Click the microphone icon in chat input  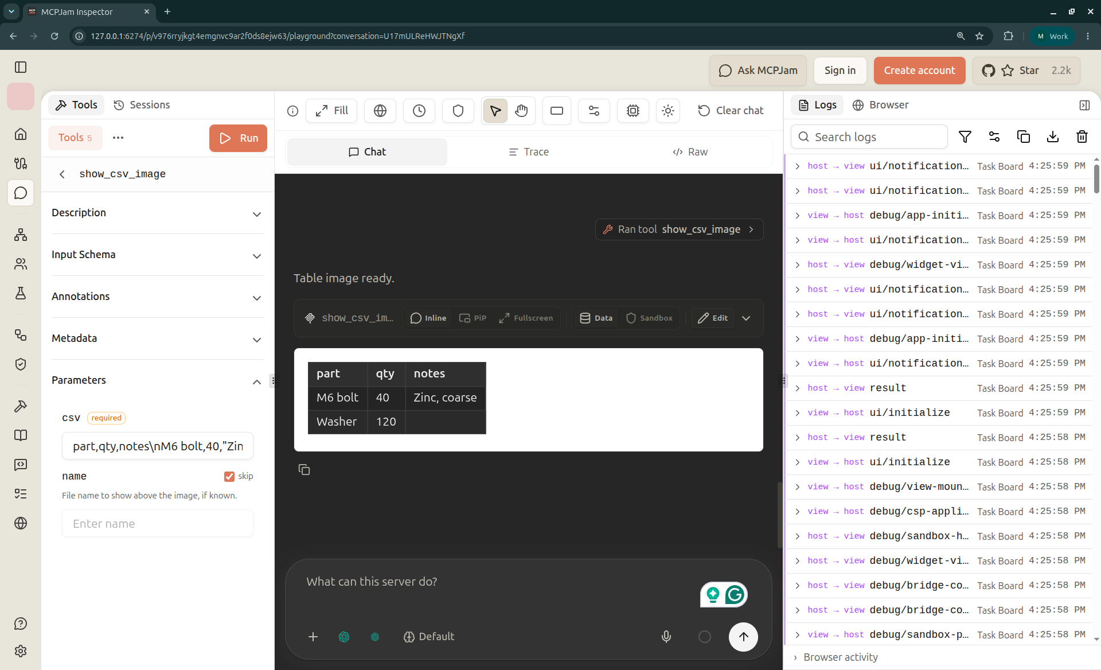coord(666,637)
